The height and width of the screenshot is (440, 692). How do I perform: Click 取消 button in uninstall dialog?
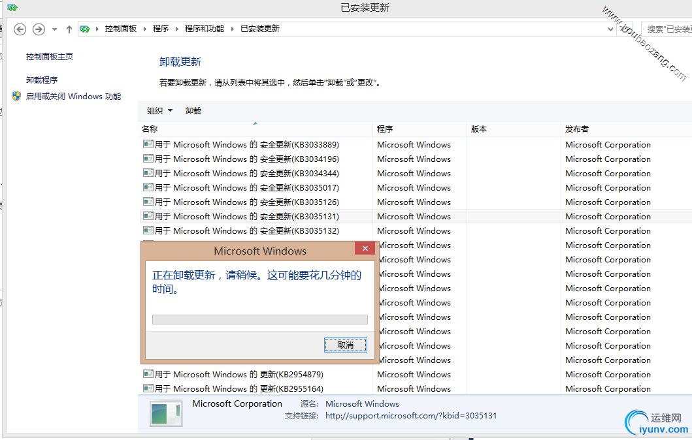[x=346, y=345]
